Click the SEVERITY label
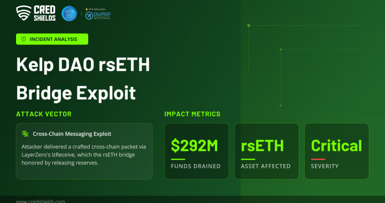Screen dimensions: 385x203 (325, 166)
